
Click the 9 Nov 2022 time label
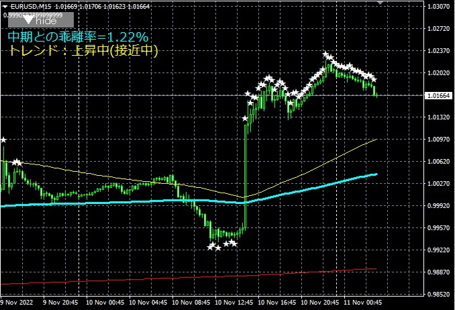pyautogui.click(x=17, y=302)
